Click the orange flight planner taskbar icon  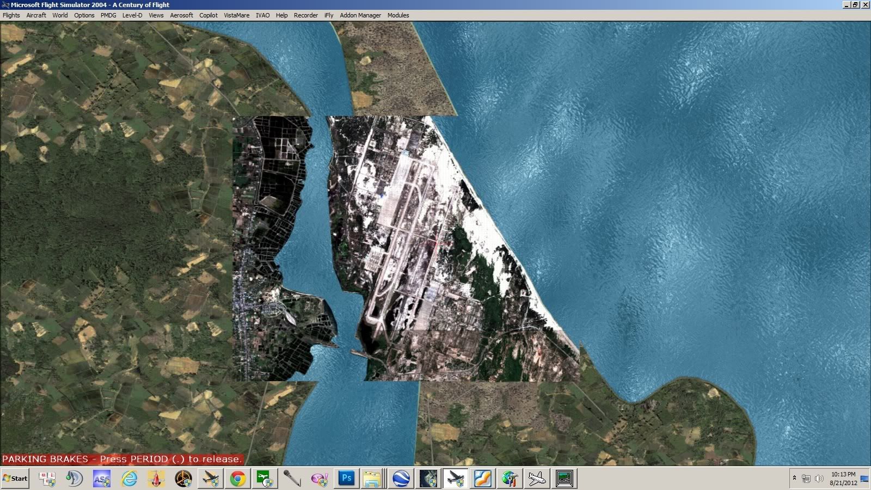point(482,479)
